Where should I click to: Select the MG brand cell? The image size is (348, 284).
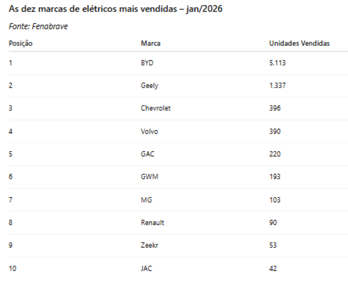[146, 200]
